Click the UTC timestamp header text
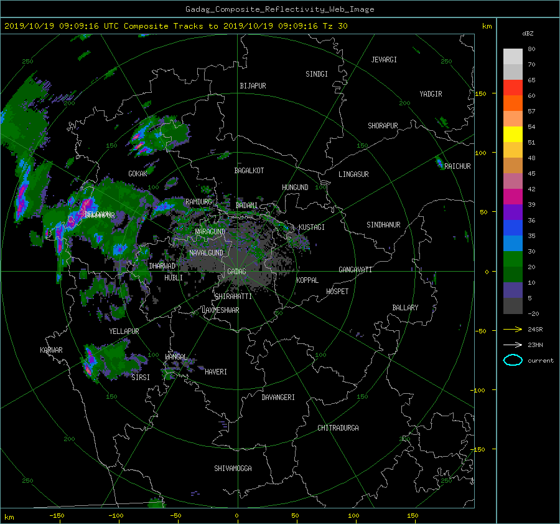 click(x=175, y=26)
